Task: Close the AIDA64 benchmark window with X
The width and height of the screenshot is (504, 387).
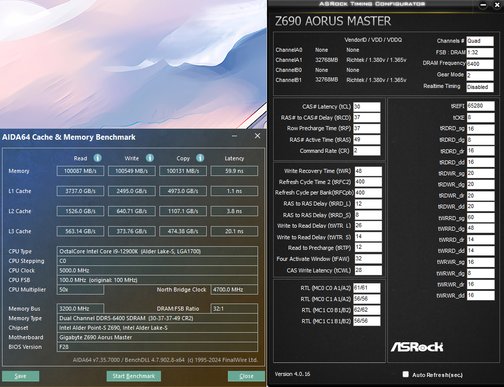Action: point(258,136)
